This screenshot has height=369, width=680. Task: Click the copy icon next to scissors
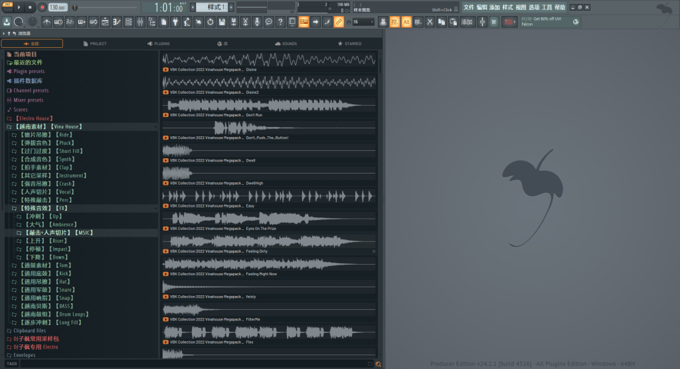tap(442, 22)
